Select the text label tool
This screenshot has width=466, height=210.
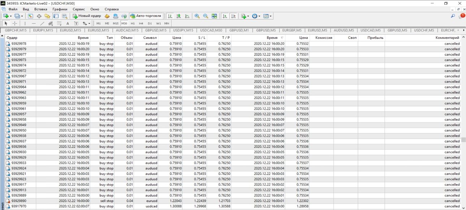(x=76, y=23)
